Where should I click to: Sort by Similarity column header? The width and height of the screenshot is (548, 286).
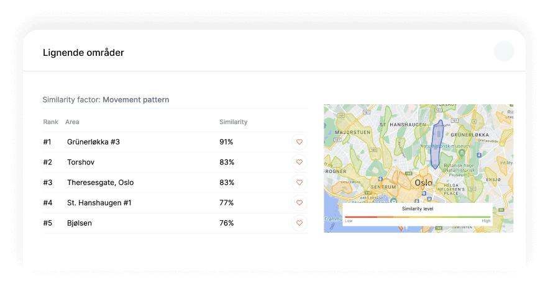pos(233,122)
